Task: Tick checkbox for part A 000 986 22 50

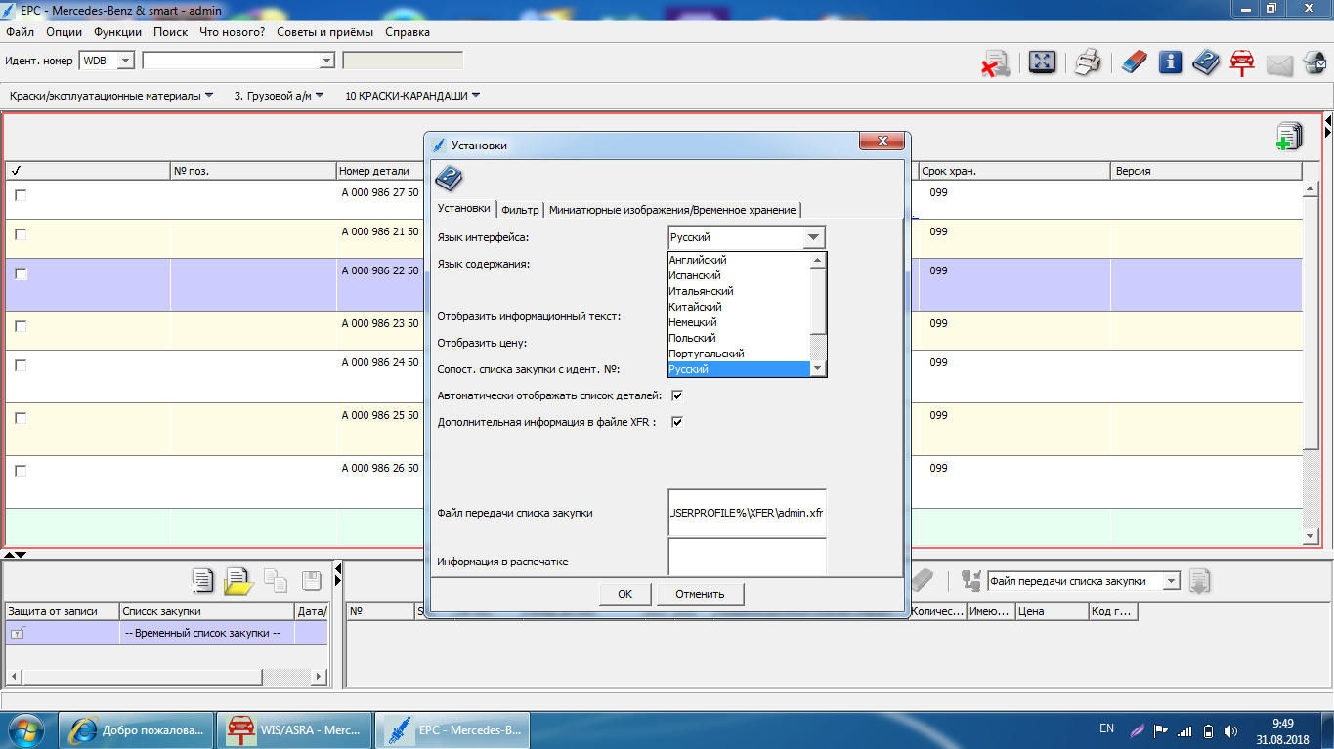Action: tap(21, 273)
